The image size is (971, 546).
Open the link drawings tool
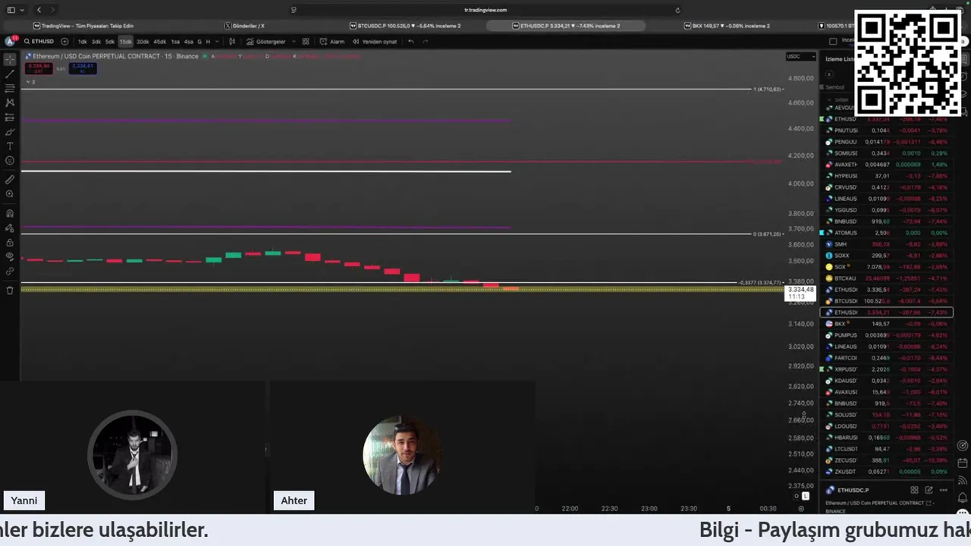coord(10,271)
